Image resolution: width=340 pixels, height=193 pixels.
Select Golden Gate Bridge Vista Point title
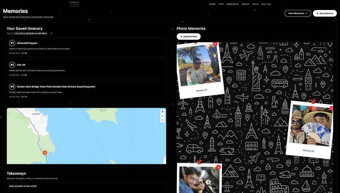pyautogui.click(x=56, y=87)
